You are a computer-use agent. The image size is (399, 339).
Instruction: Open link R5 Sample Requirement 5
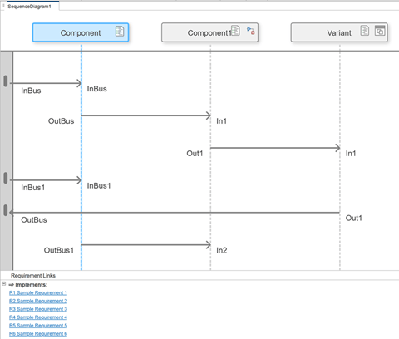[x=38, y=326]
